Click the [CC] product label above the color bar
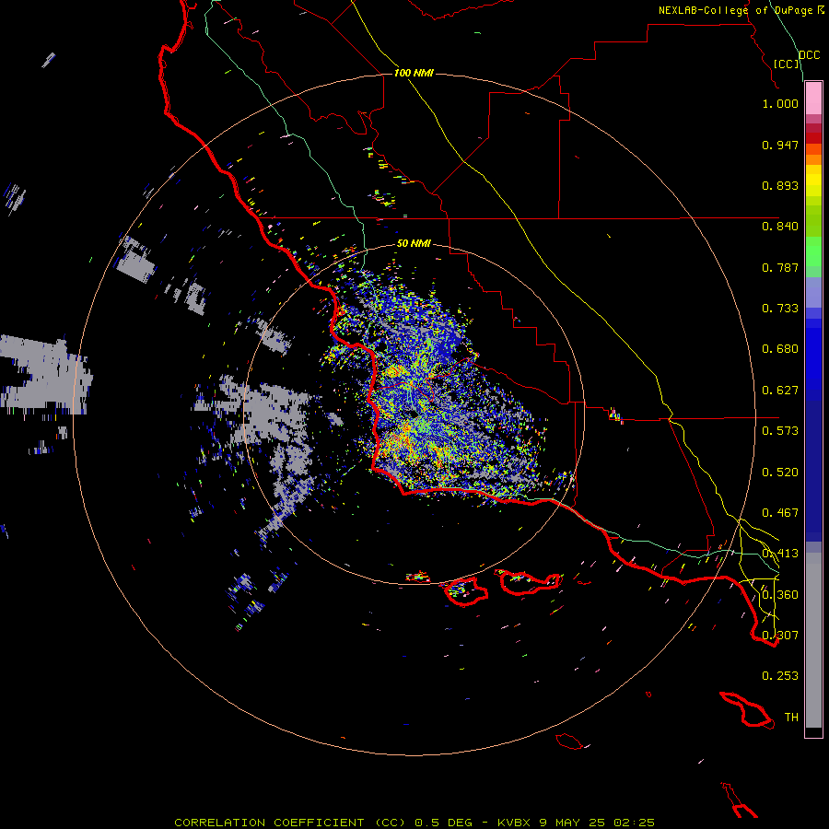 787,64
